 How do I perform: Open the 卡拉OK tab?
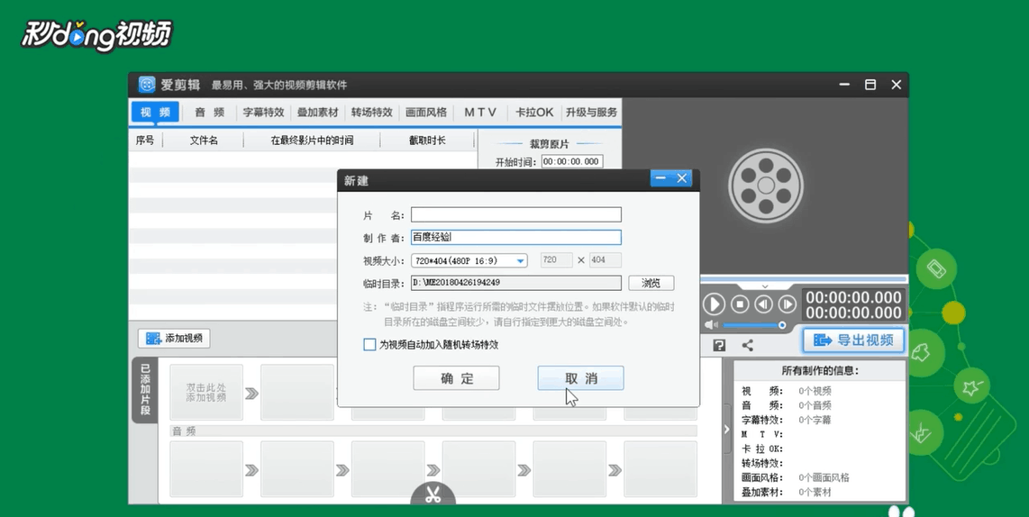coord(534,113)
